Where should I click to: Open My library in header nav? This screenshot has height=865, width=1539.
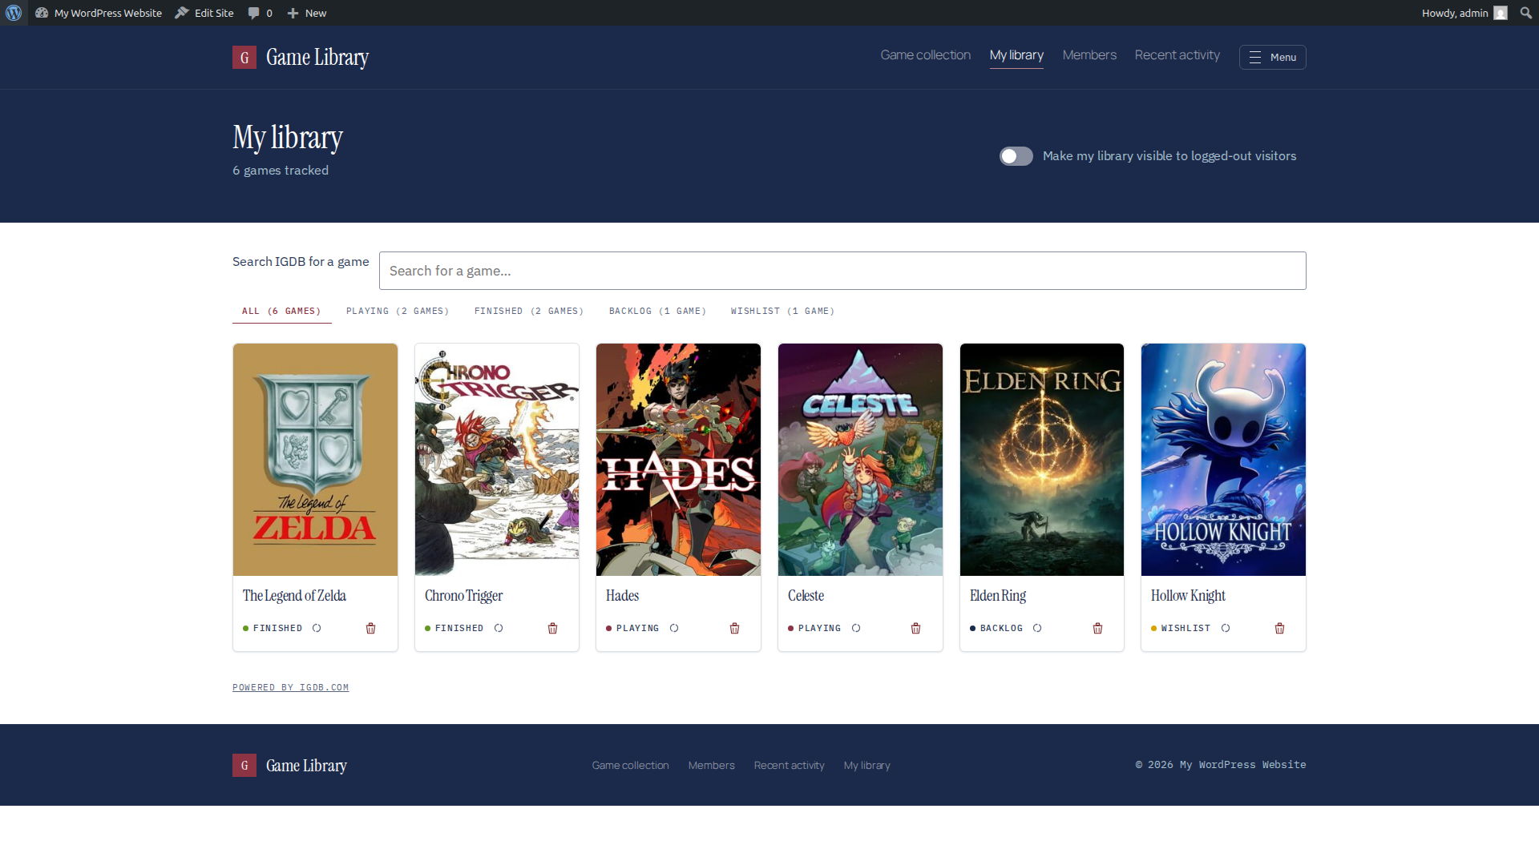(1016, 55)
